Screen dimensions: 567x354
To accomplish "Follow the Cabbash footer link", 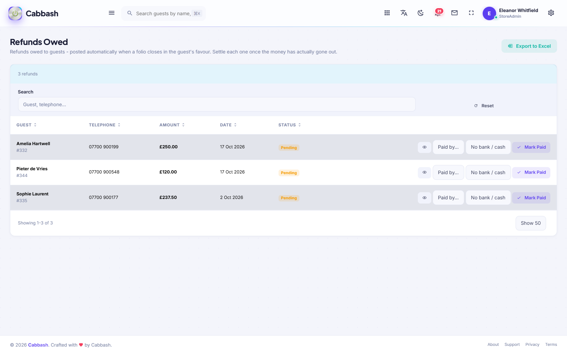I will point(38,345).
